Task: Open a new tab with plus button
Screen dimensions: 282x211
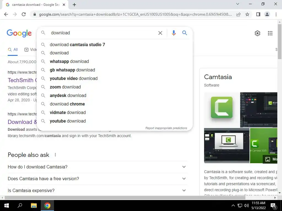Action: [x=74, y=5]
